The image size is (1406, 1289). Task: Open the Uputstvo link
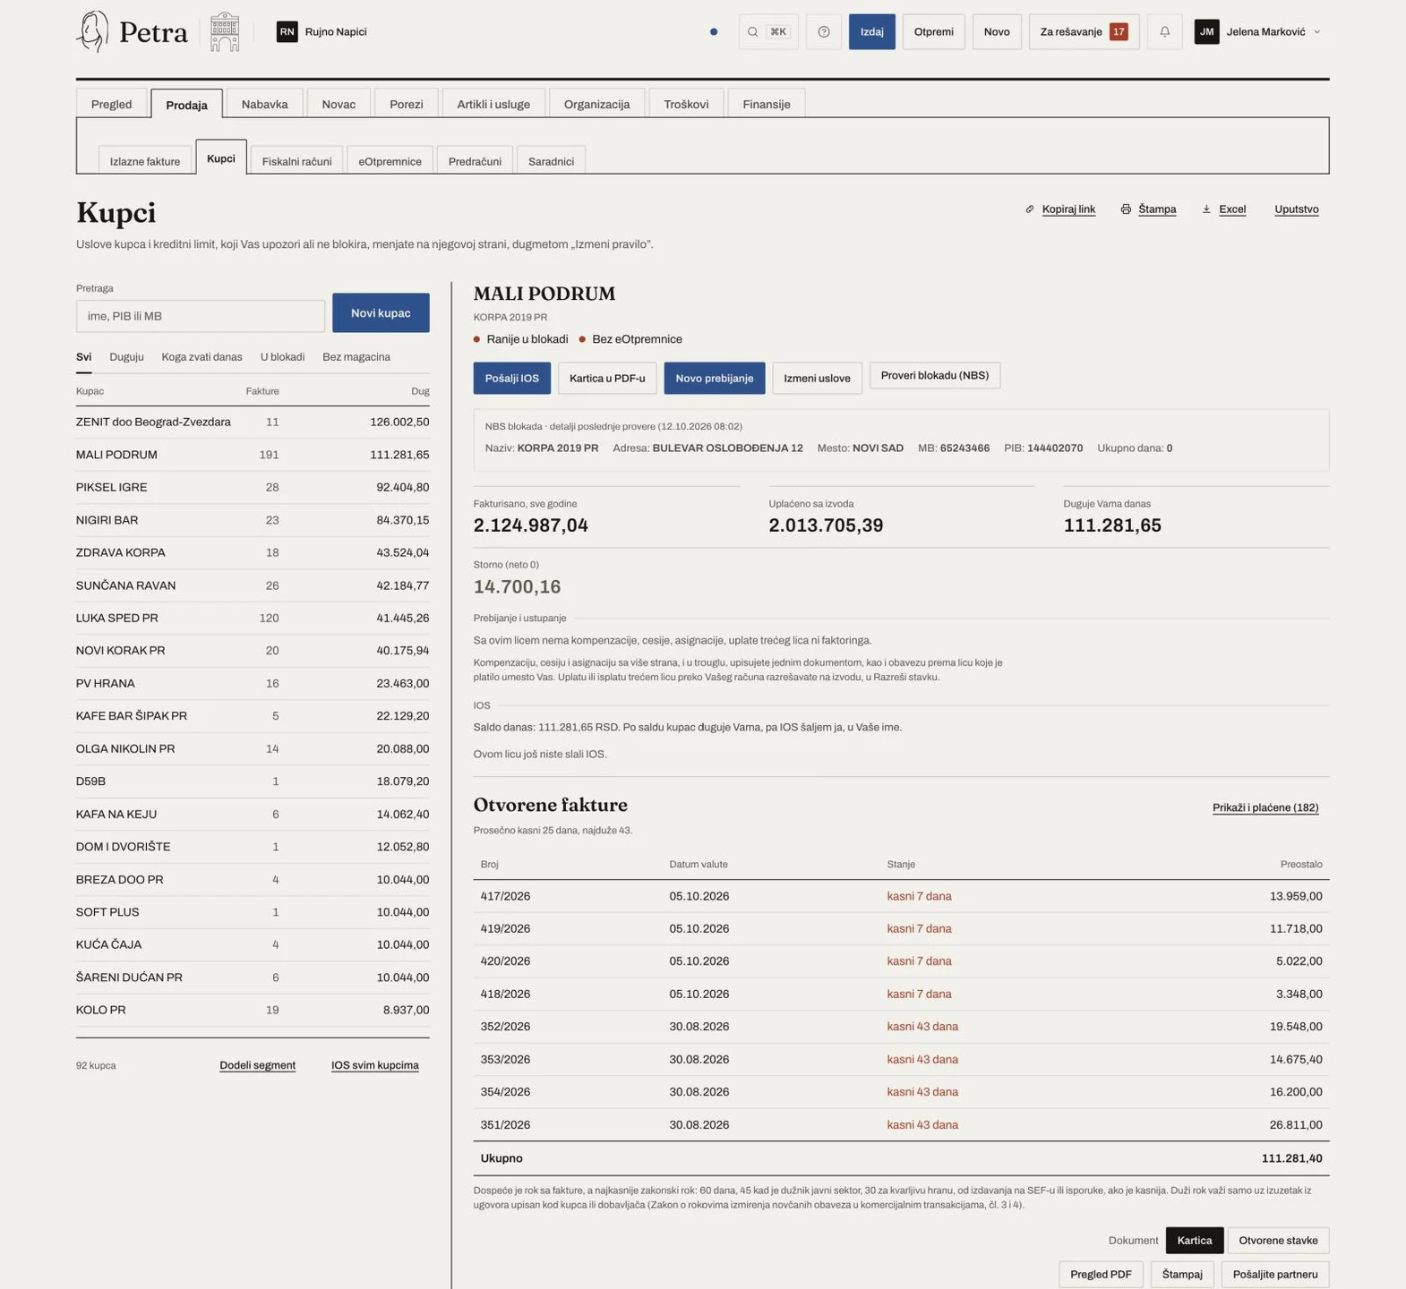(1296, 209)
